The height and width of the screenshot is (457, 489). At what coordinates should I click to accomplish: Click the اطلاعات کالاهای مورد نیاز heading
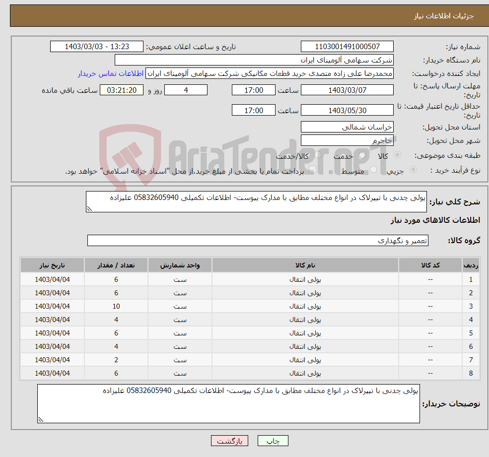click(435, 220)
